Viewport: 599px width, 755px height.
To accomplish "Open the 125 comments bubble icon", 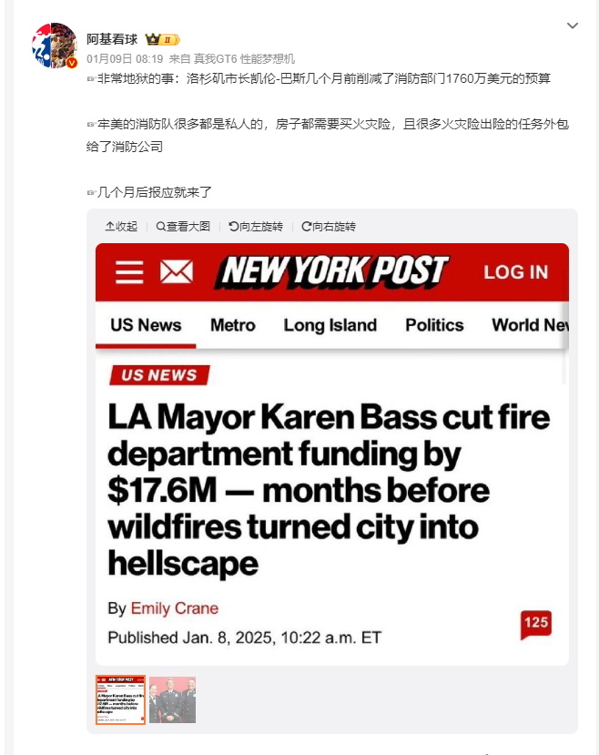I will 536,625.
